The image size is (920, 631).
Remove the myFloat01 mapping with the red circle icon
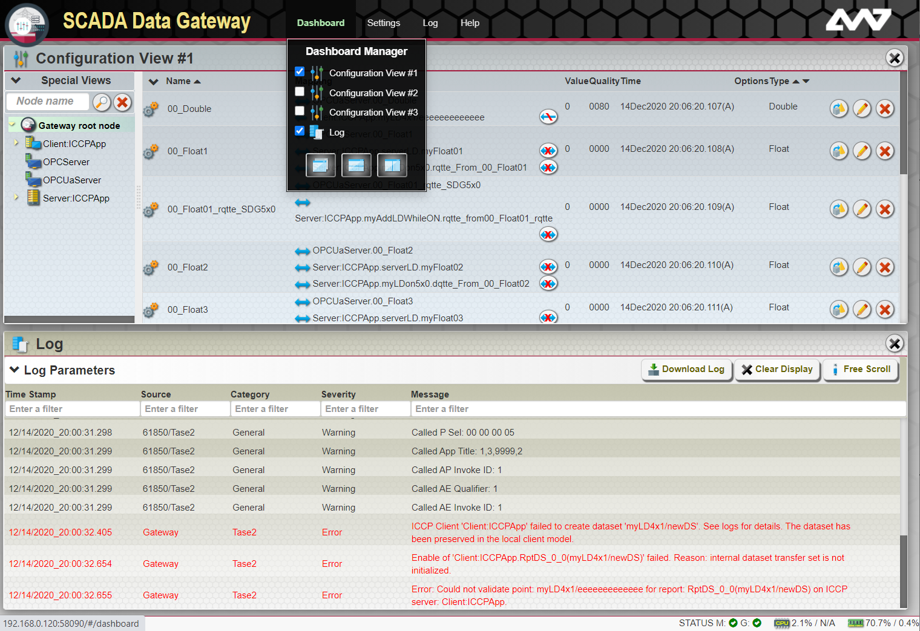(548, 150)
